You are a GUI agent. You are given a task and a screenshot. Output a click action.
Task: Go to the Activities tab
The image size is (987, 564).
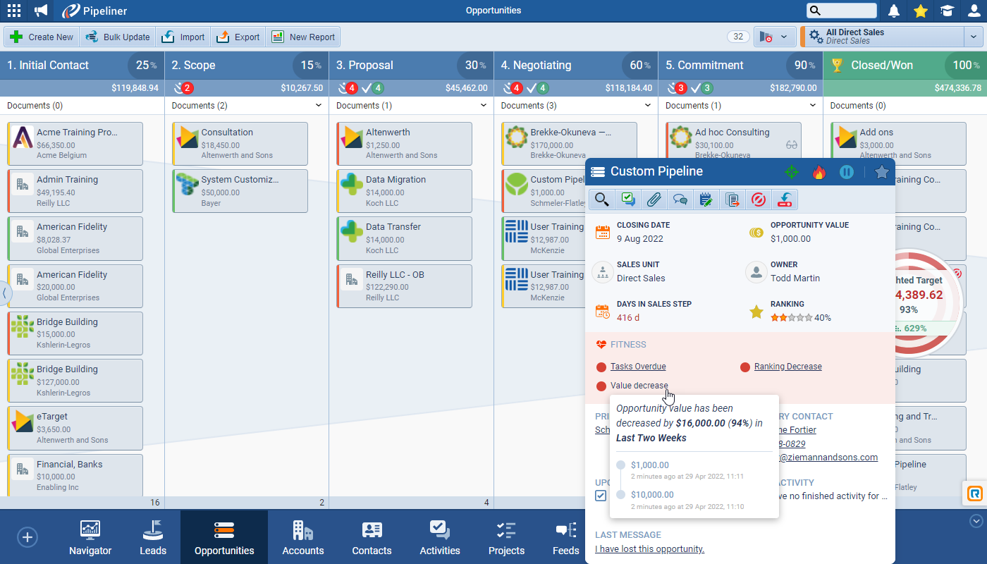click(x=439, y=537)
